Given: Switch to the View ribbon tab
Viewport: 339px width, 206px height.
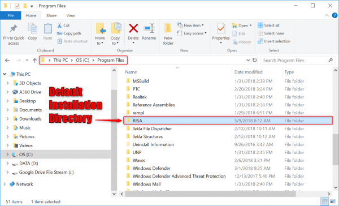Looking at the screenshot, I should coord(71,15).
